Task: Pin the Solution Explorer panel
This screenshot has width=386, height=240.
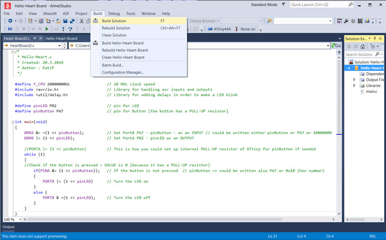Action: click(375, 39)
